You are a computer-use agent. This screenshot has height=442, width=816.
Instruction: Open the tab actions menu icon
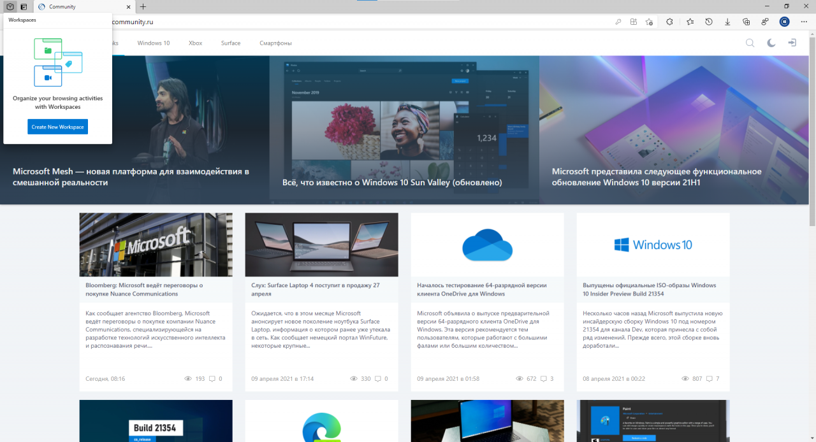click(24, 6)
